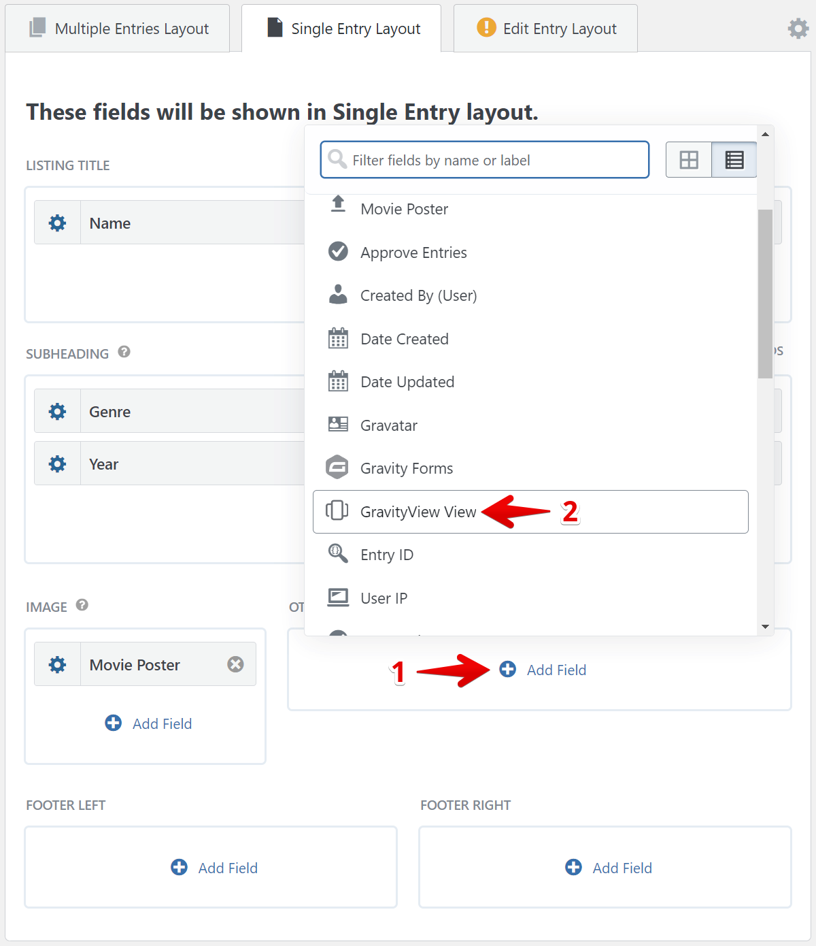Add Field in Footer Right zone

coord(609,868)
